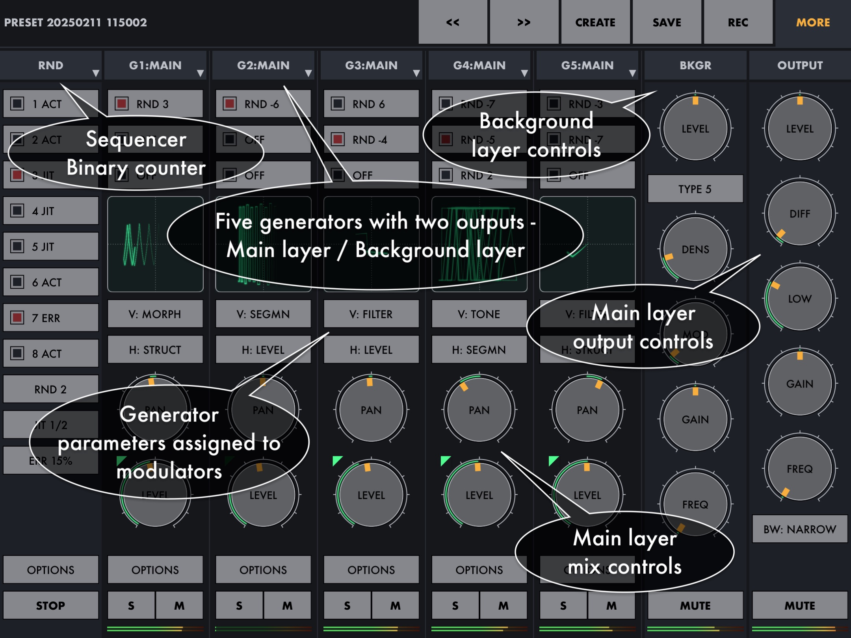Toggle sequencer step 8 ACT
851x638 pixels.
click(51, 353)
